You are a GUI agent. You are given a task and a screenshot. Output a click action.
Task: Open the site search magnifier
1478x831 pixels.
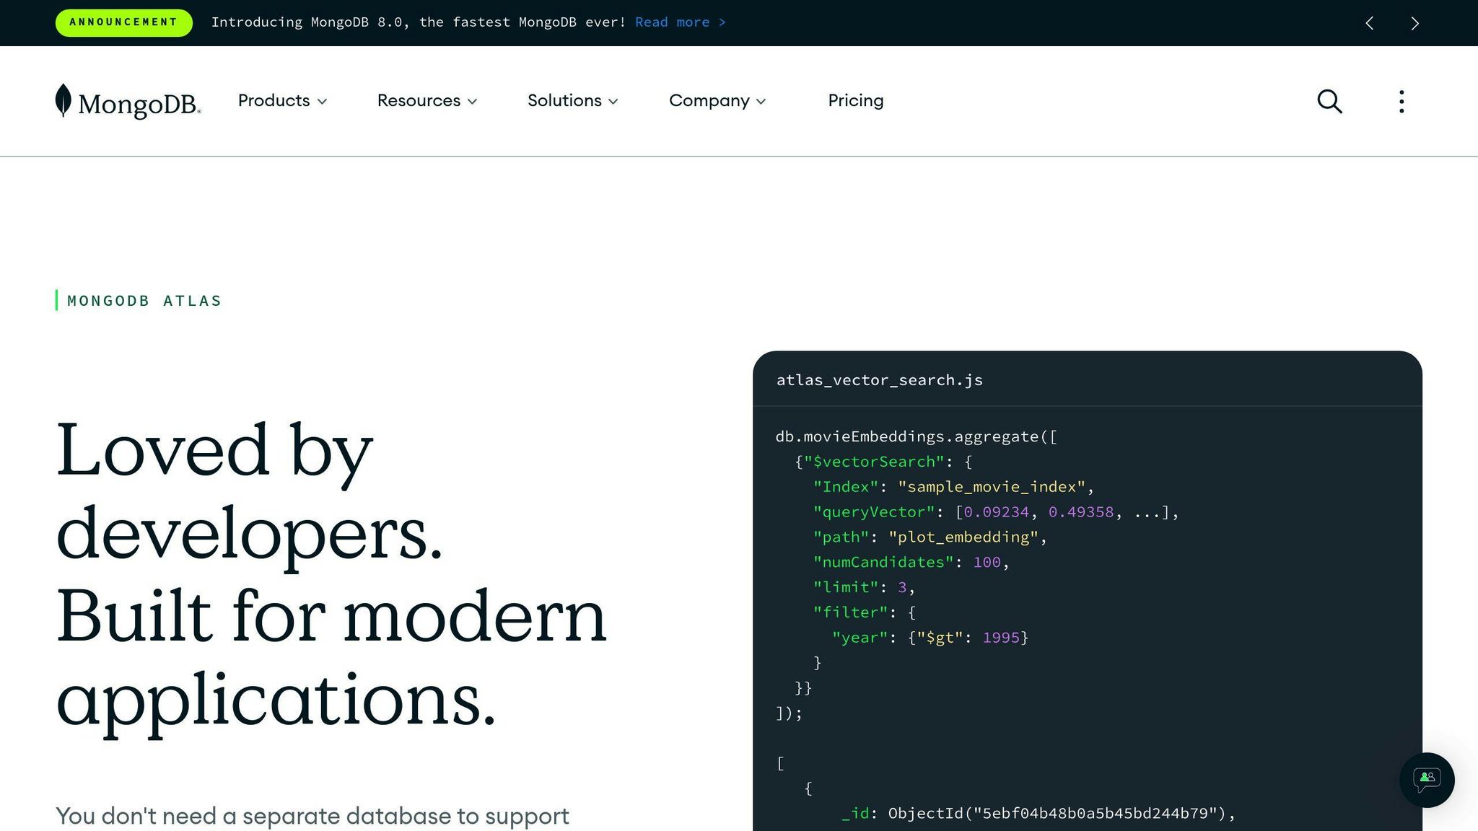click(1329, 102)
